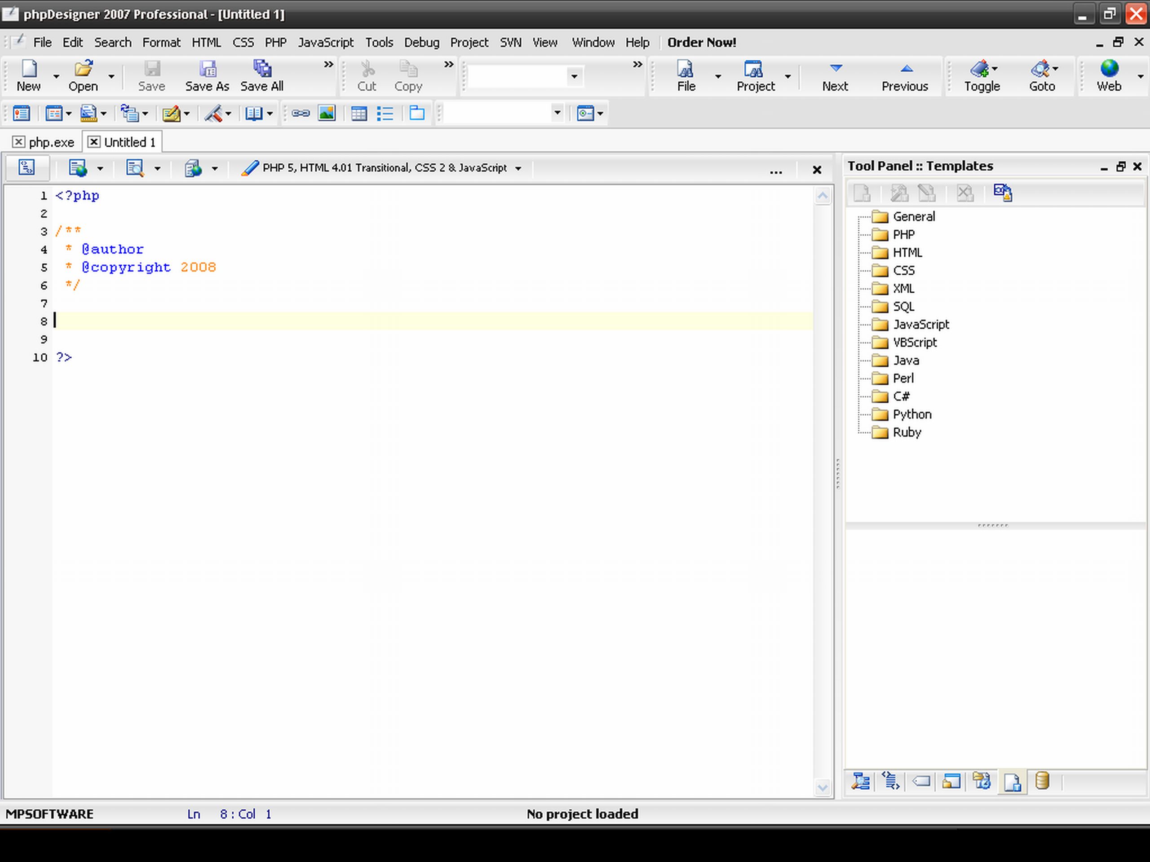
Task: Click the Insert Hyperlink icon
Action: coord(301,113)
